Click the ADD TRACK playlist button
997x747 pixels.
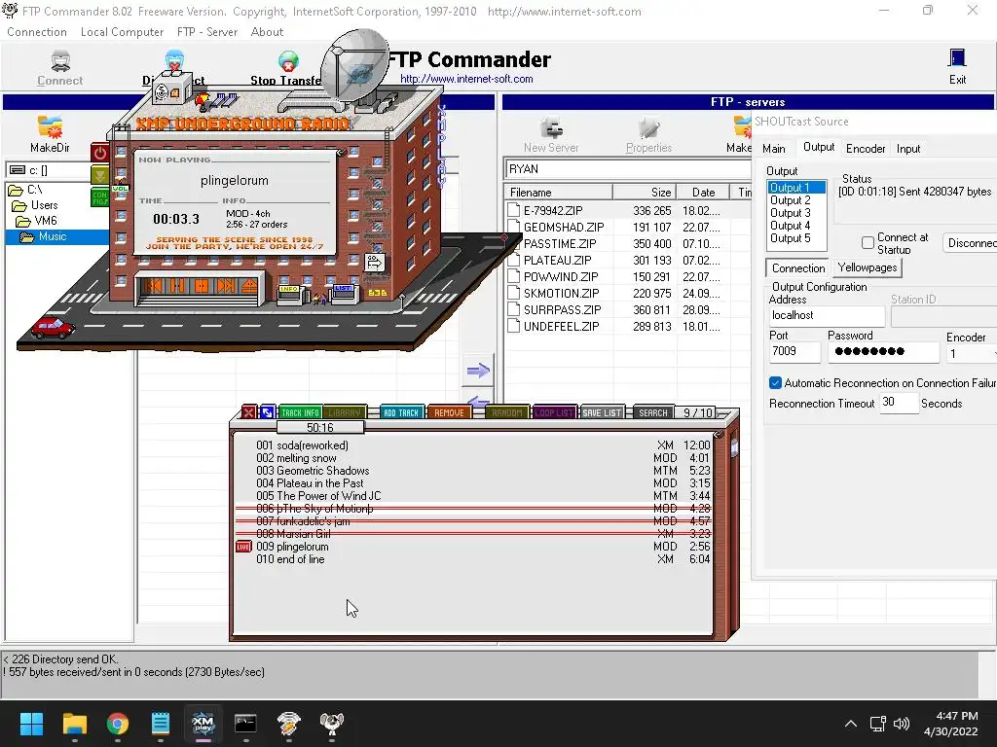tap(401, 412)
